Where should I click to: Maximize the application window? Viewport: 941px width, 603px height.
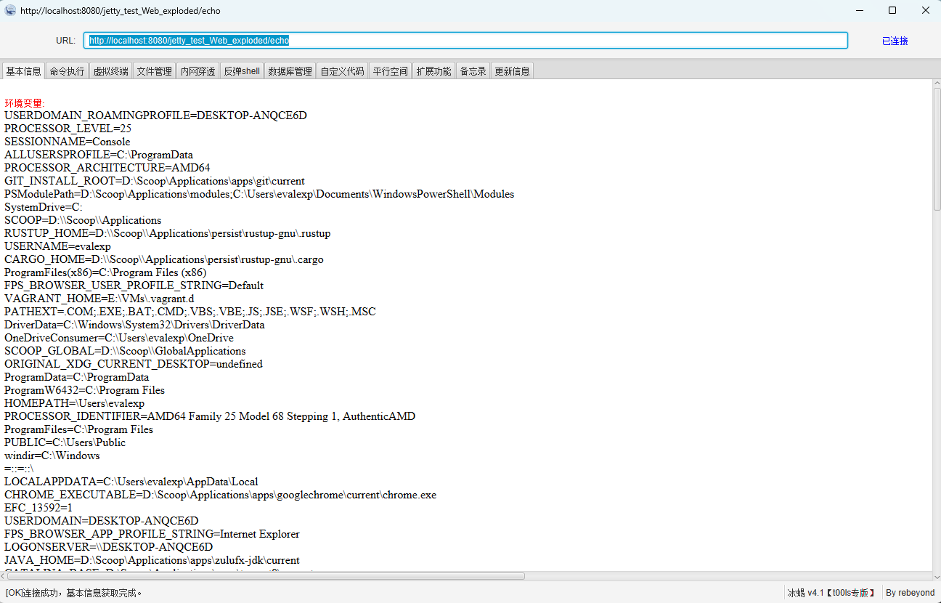(892, 11)
